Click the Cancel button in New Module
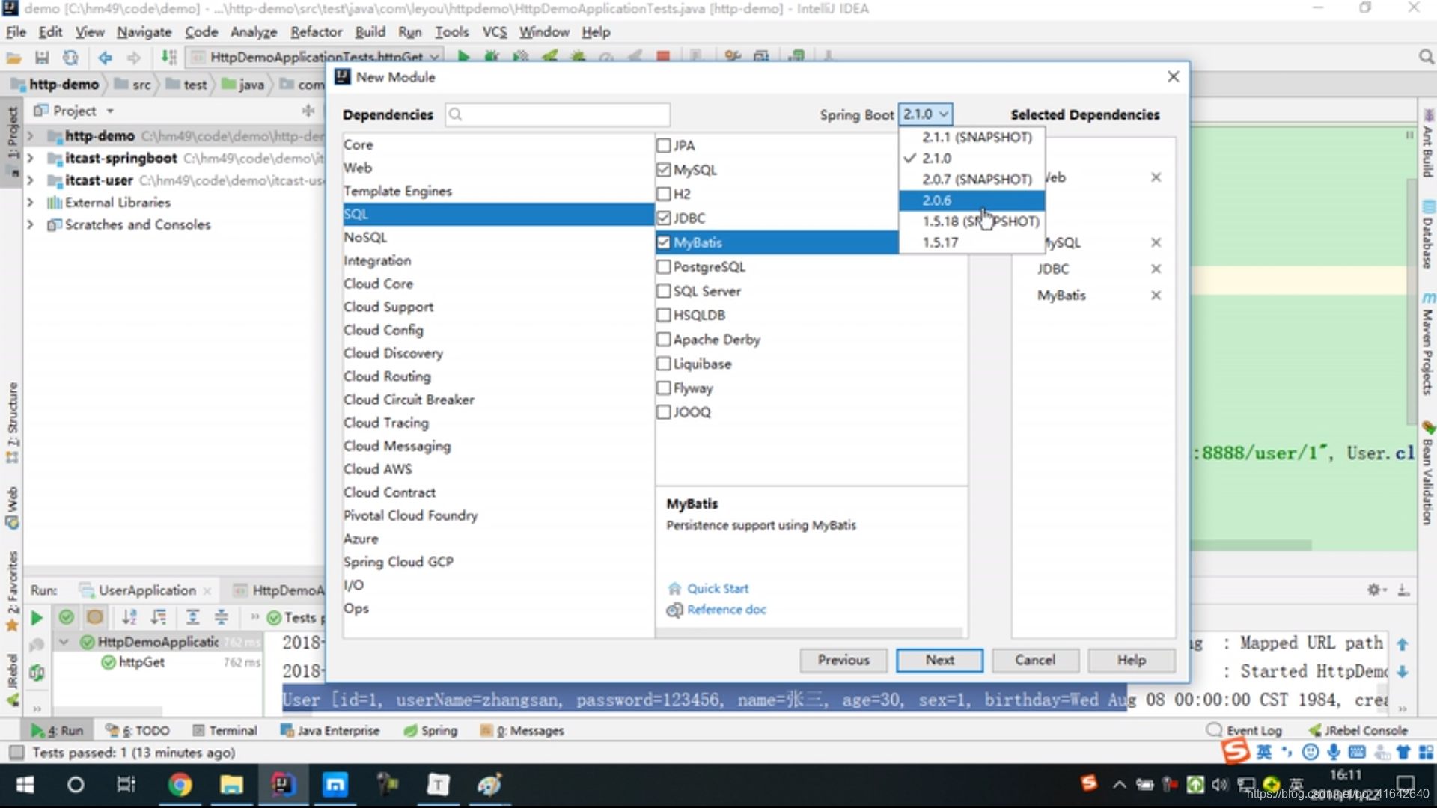 pyautogui.click(x=1035, y=660)
